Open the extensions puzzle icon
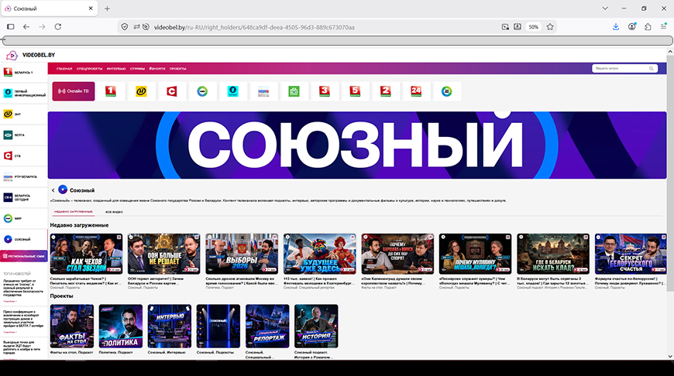674x376 pixels. pos(648,26)
